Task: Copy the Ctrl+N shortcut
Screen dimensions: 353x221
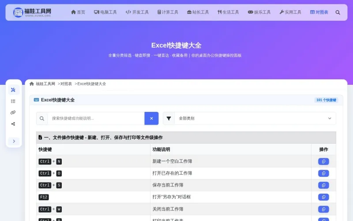Action: click(323, 161)
